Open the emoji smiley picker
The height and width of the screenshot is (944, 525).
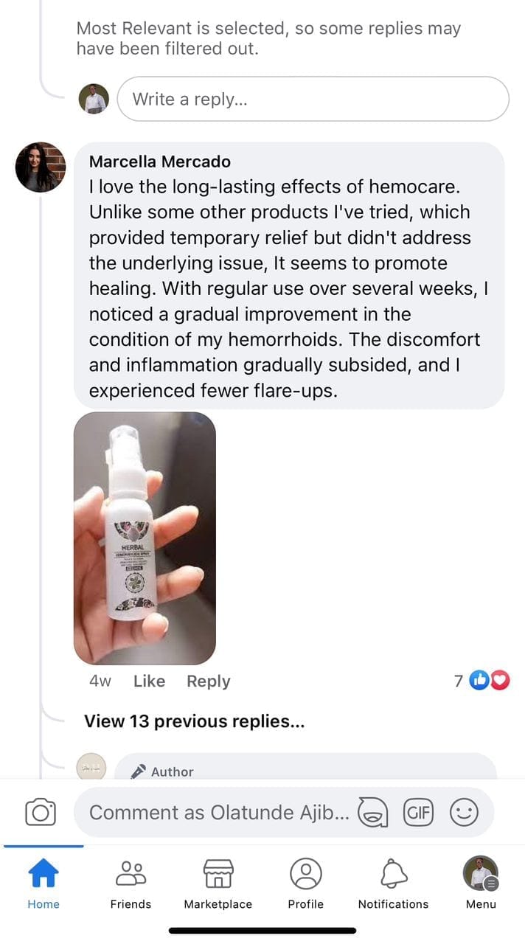coord(464,813)
